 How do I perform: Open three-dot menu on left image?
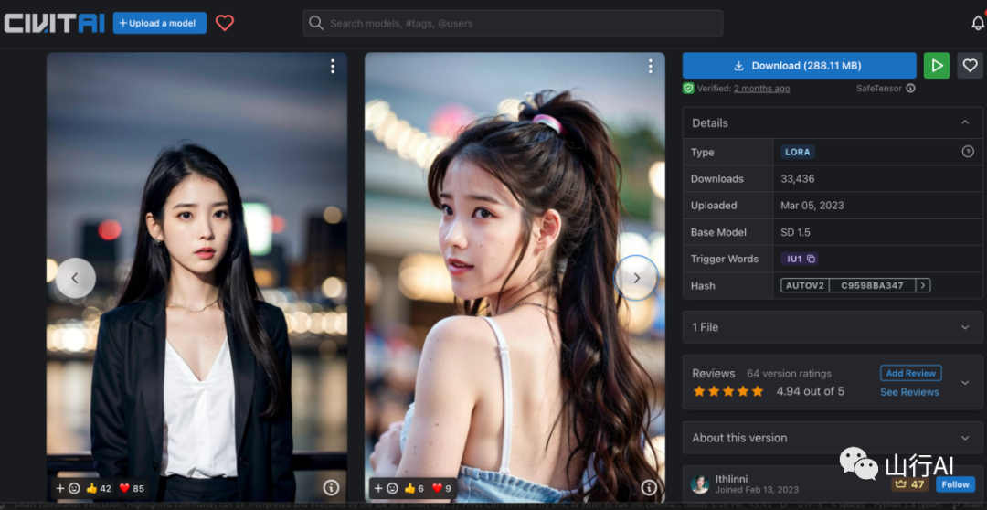pyautogui.click(x=333, y=67)
